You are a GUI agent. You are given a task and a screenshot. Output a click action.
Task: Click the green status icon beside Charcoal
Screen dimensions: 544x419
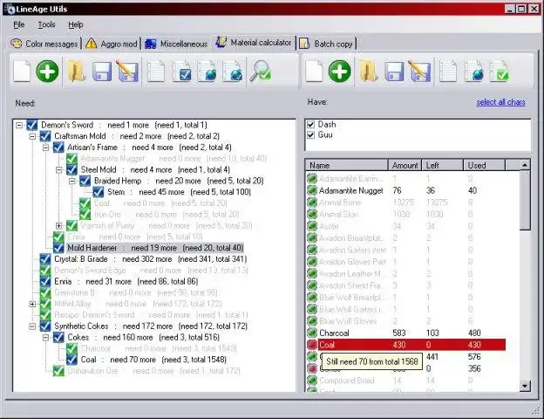click(x=312, y=333)
